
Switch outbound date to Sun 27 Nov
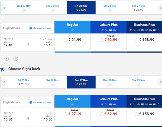pyautogui.click(x=138, y=8)
